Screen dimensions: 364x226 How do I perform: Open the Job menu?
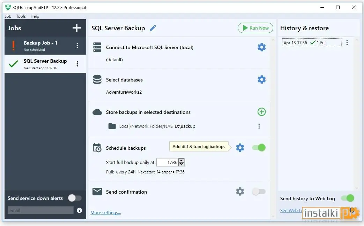8,16
